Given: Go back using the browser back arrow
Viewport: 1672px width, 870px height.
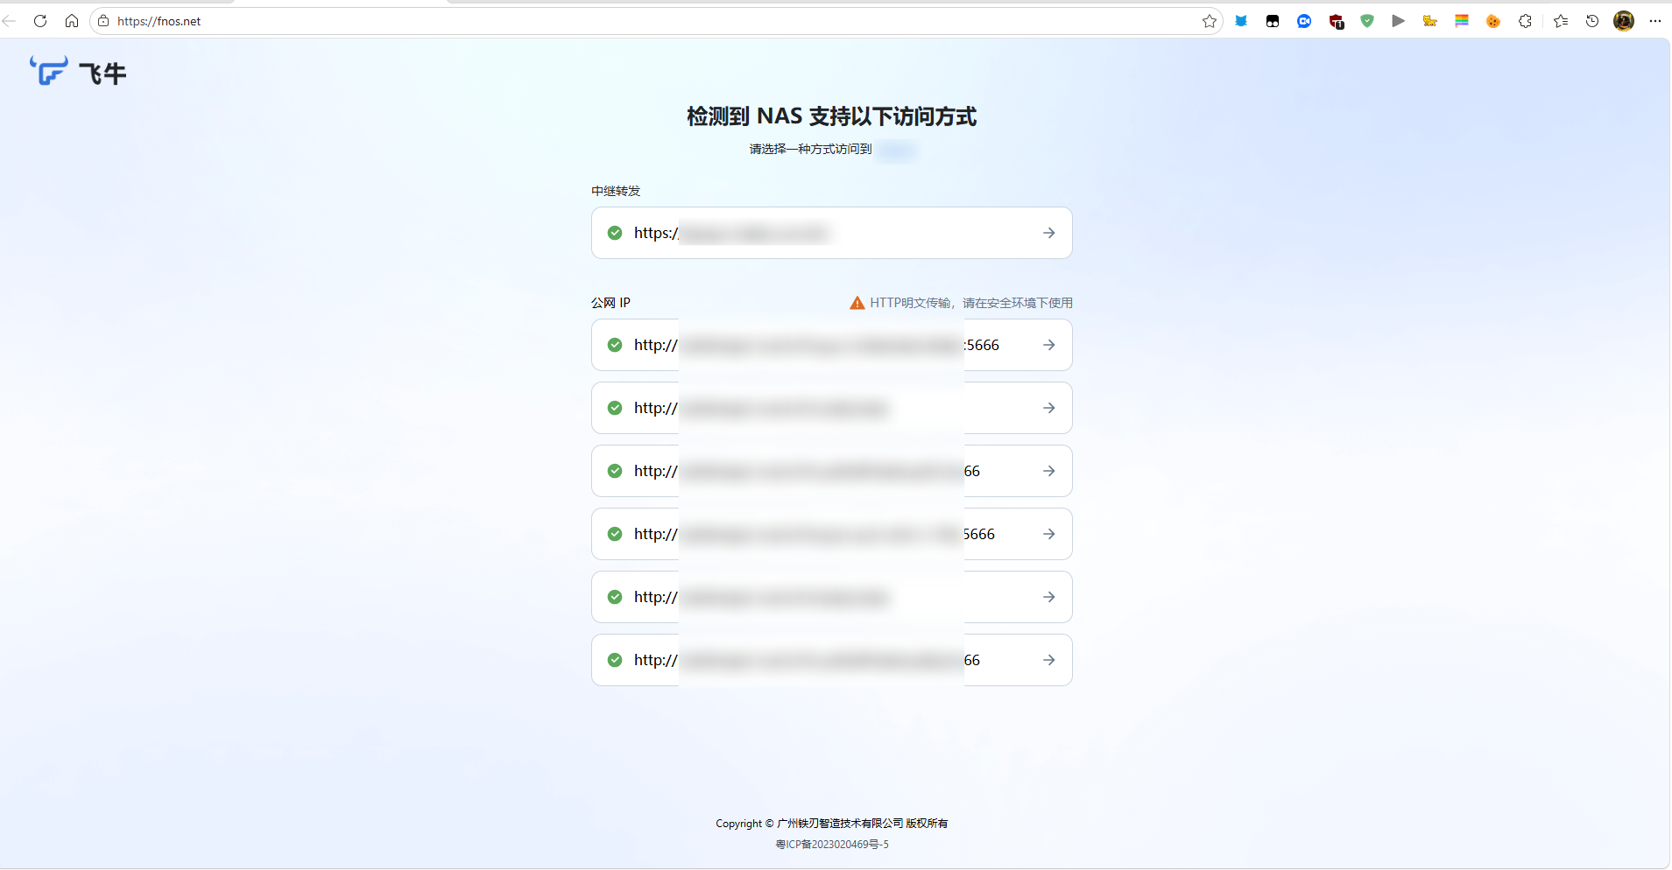Looking at the screenshot, I should coord(10,21).
